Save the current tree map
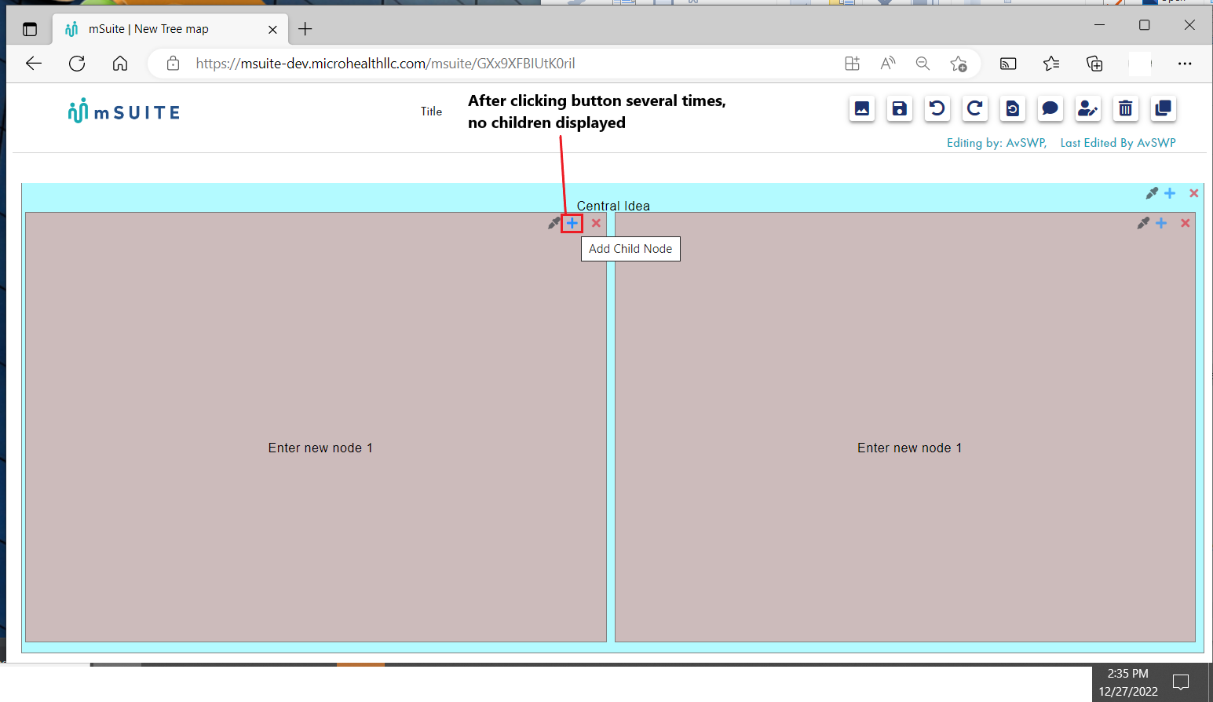 pos(899,109)
